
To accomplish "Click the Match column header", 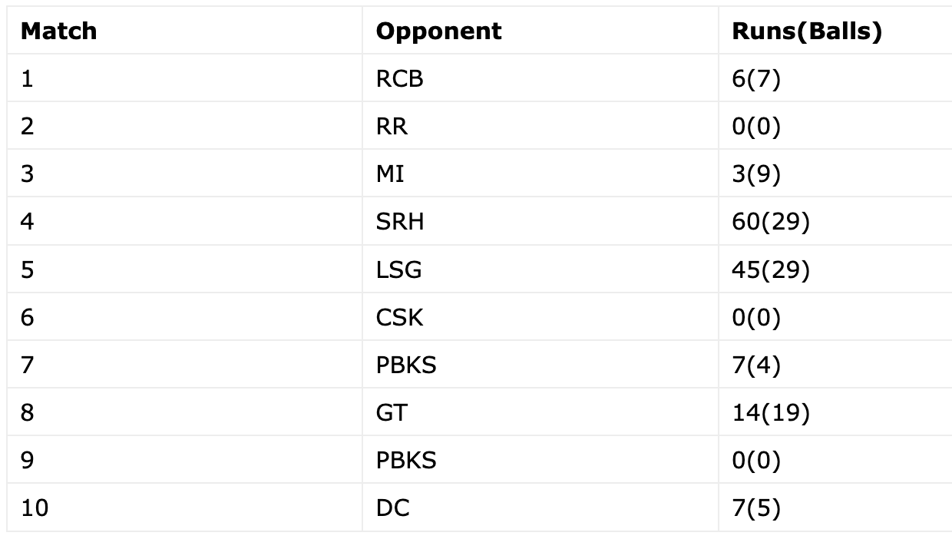I will [x=184, y=31].
